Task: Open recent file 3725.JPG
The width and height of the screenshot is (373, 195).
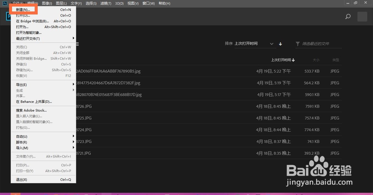Action: (84, 118)
